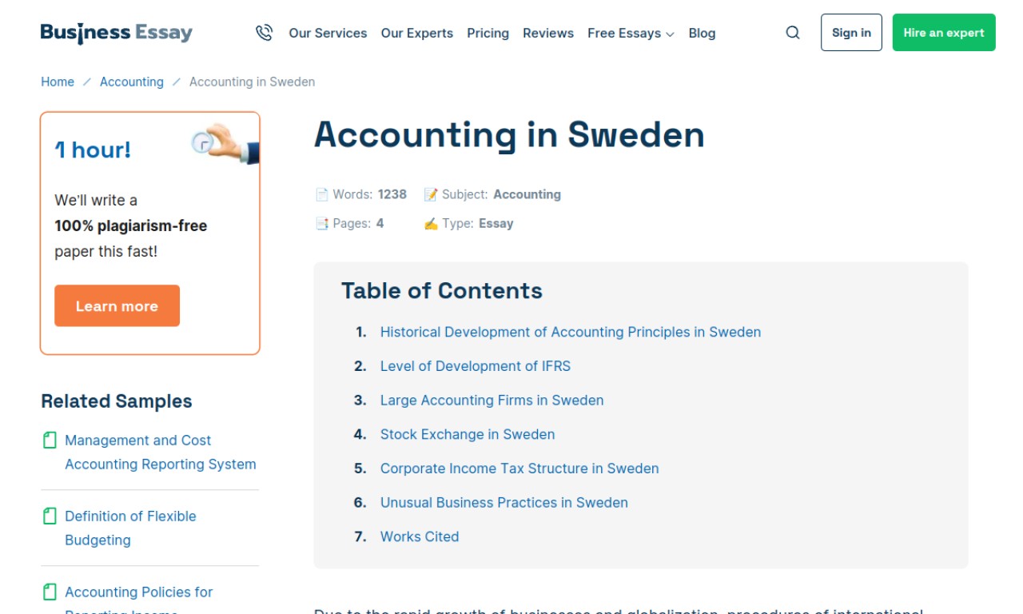1023x614 pixels.
Task: Click the orange Learn more button
Action: pyautogui.click(x=117, y=305)
